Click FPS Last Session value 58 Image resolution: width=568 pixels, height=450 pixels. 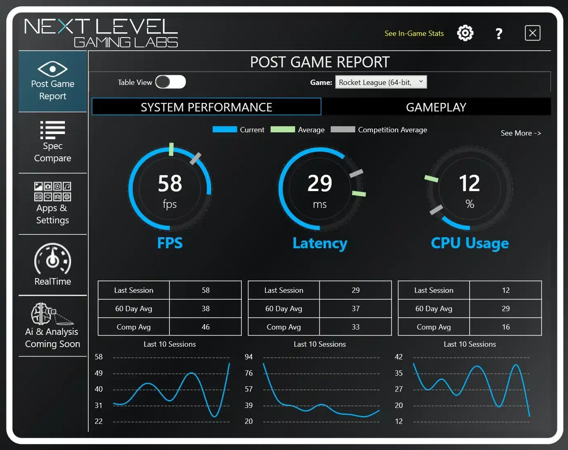point(205,290)
